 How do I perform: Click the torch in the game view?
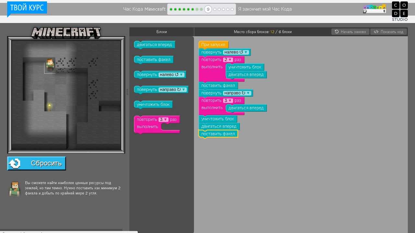(50, 107)
